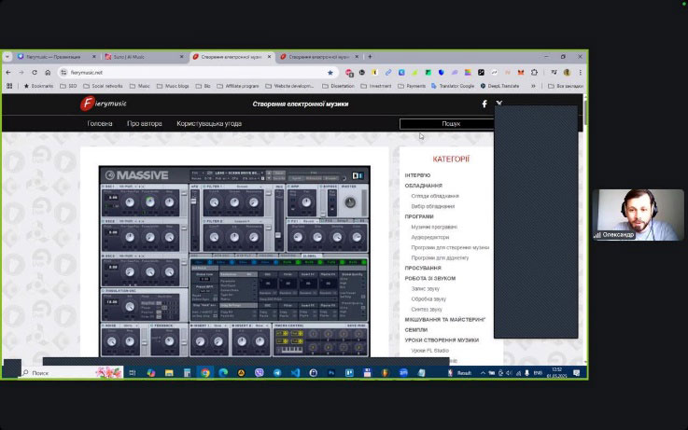Open the site's Facebook icon
Screen dimensions: 688x430
[x=484, y=104]
